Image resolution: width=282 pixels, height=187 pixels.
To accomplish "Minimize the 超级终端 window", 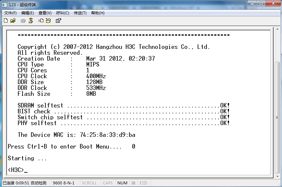I will 252,3.
